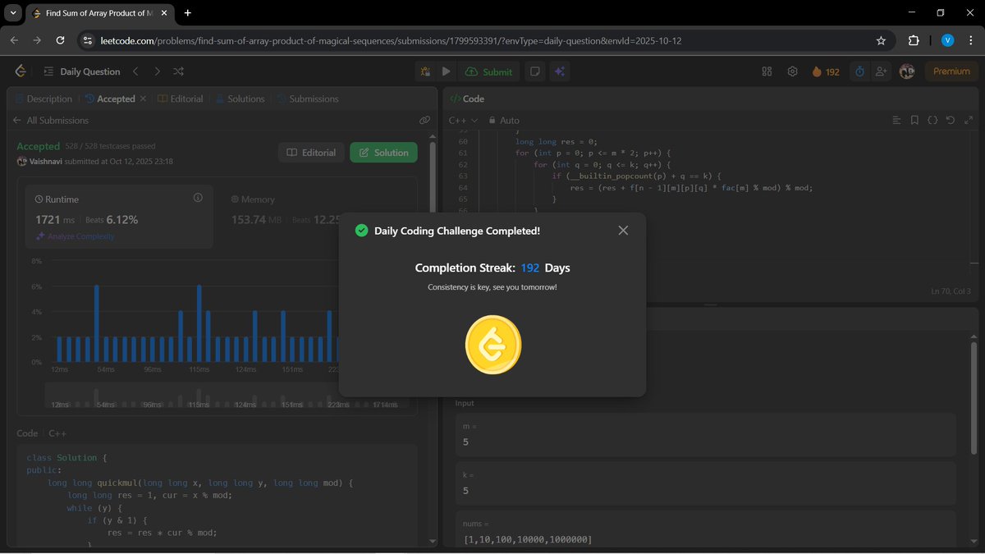This screenshot has height=554, width=985.
Task: Open the profile avatar menu
Action: 907,71
